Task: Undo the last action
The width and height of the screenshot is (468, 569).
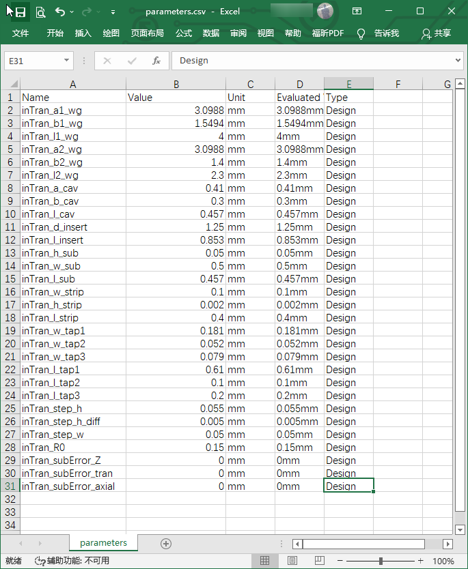Action: tap(60, 12)
